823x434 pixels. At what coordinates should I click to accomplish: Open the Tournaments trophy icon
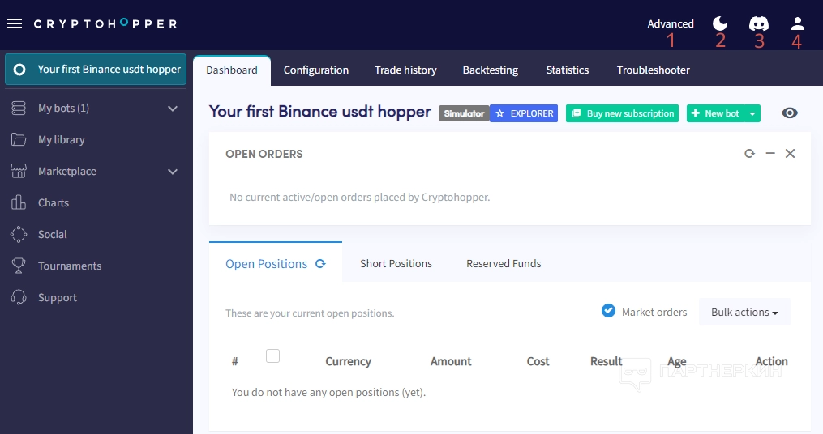click(19, 266)
